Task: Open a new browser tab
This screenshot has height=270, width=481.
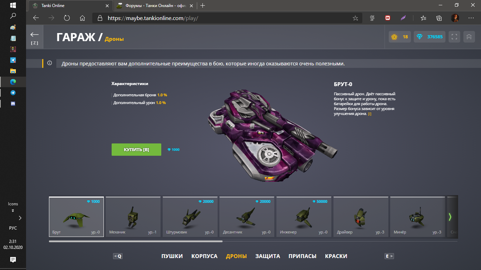Action: pos(202,5)
